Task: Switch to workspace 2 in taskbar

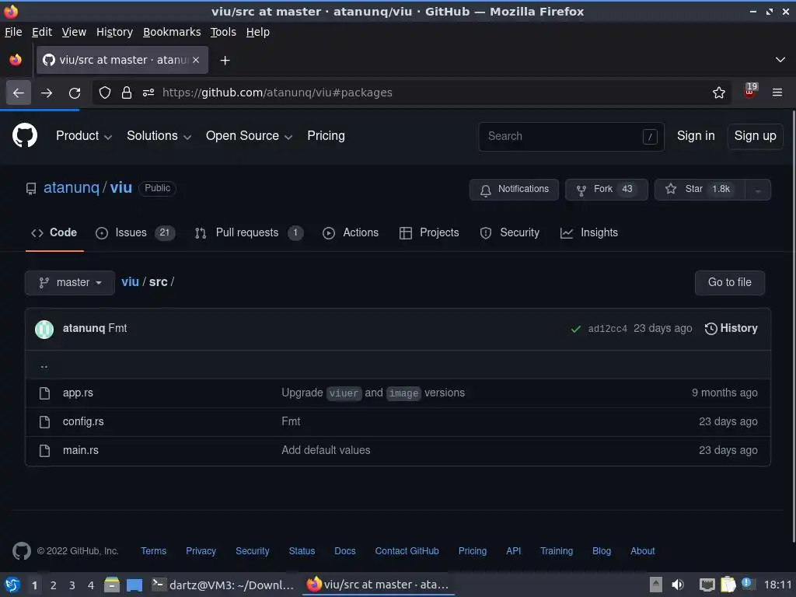Action: 54,585
